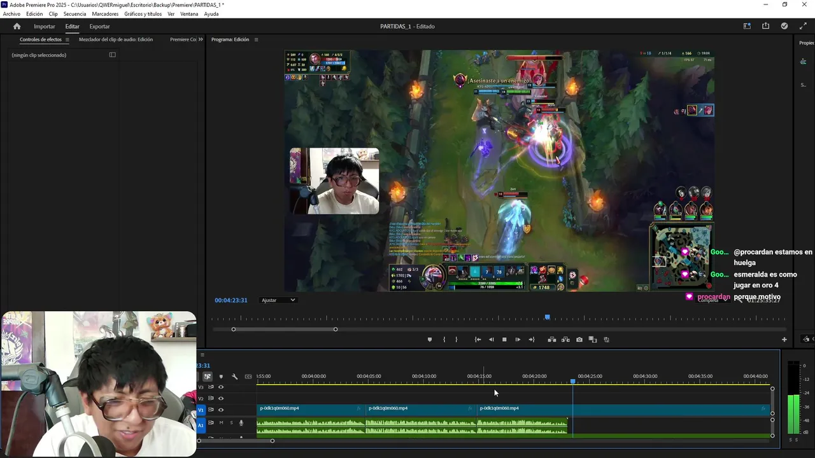This screenshot has width=815, height=458.
Task: Hide V1 track output eye
Action: coord(221,410)
